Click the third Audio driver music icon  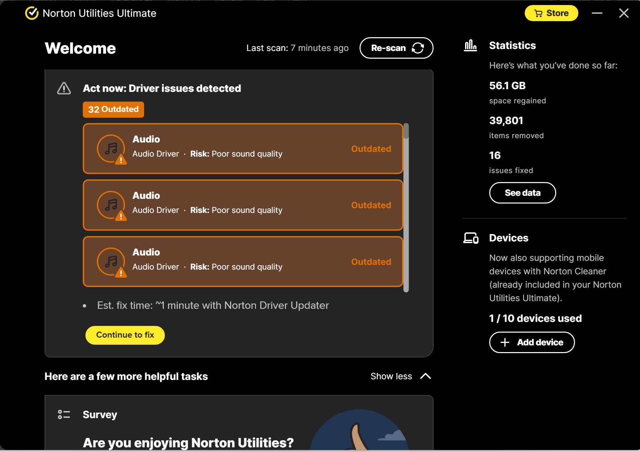coord(111,262)
